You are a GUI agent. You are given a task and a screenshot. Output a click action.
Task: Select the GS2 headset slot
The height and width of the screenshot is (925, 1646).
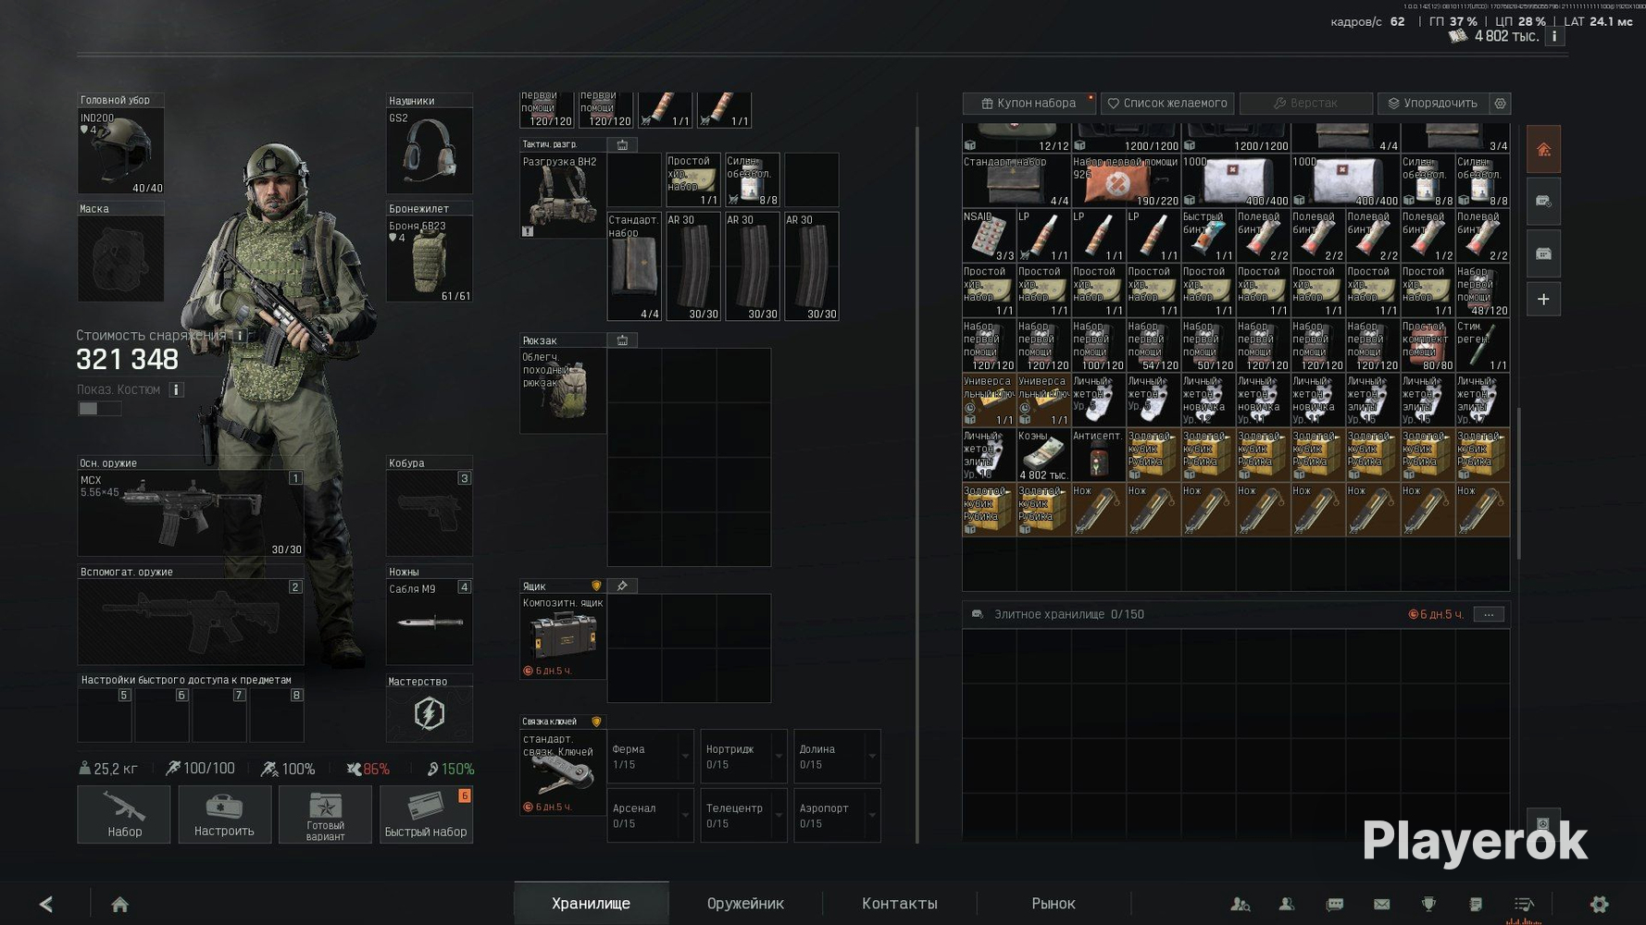pyautogui.click(x=430, y=152)
